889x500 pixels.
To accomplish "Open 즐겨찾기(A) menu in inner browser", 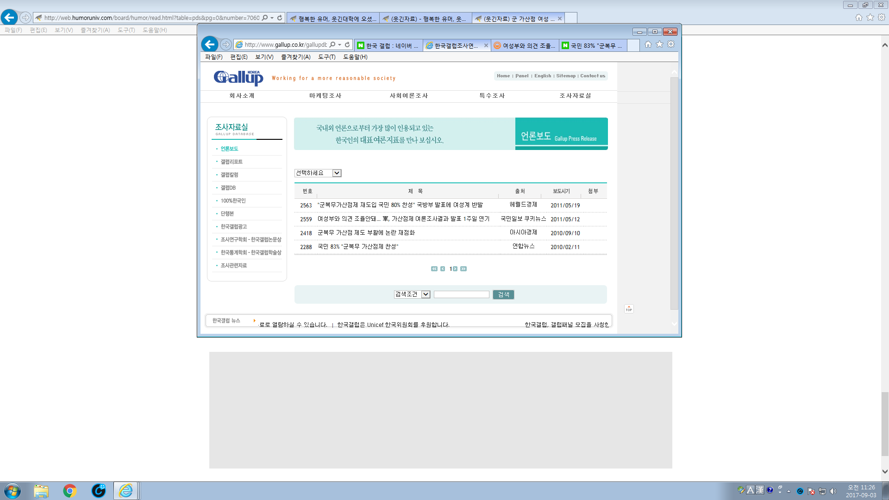I will (295, 57).
